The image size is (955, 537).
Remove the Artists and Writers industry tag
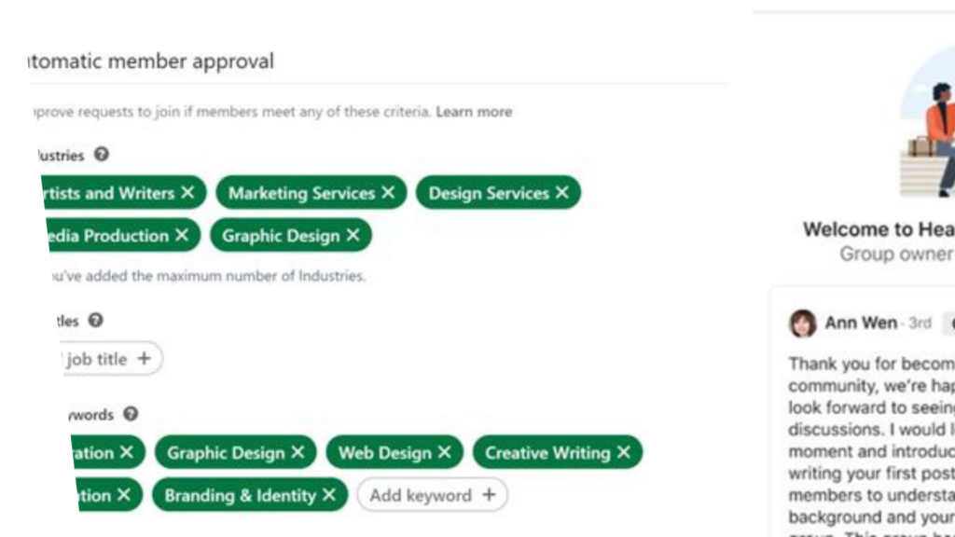pos(187,192)
